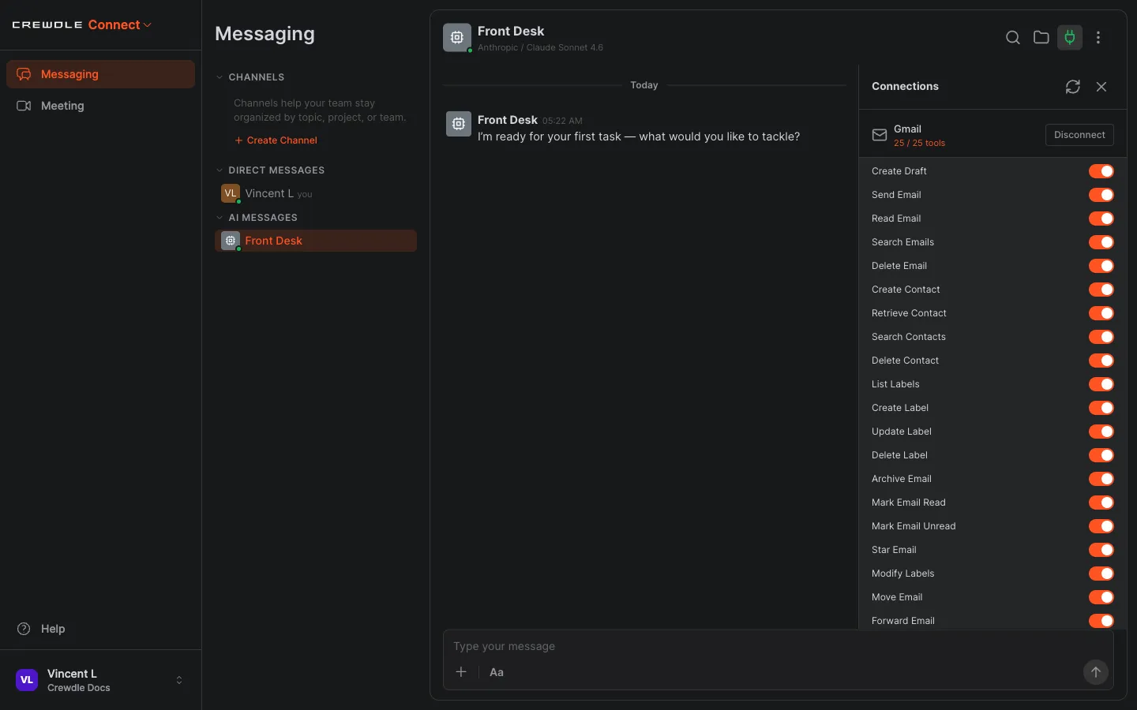The width and height of the screenshot is (1137, 710).
Task: Turn off Mark Email Unread tool
Action: (1101, 526)
